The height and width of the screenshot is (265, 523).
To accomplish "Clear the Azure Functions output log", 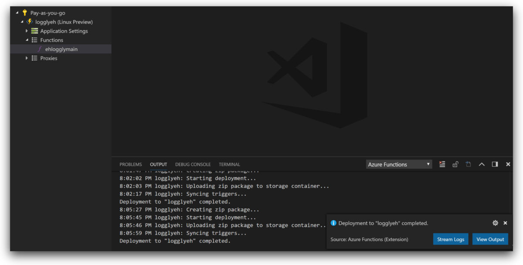I will [x=442, y=164].
